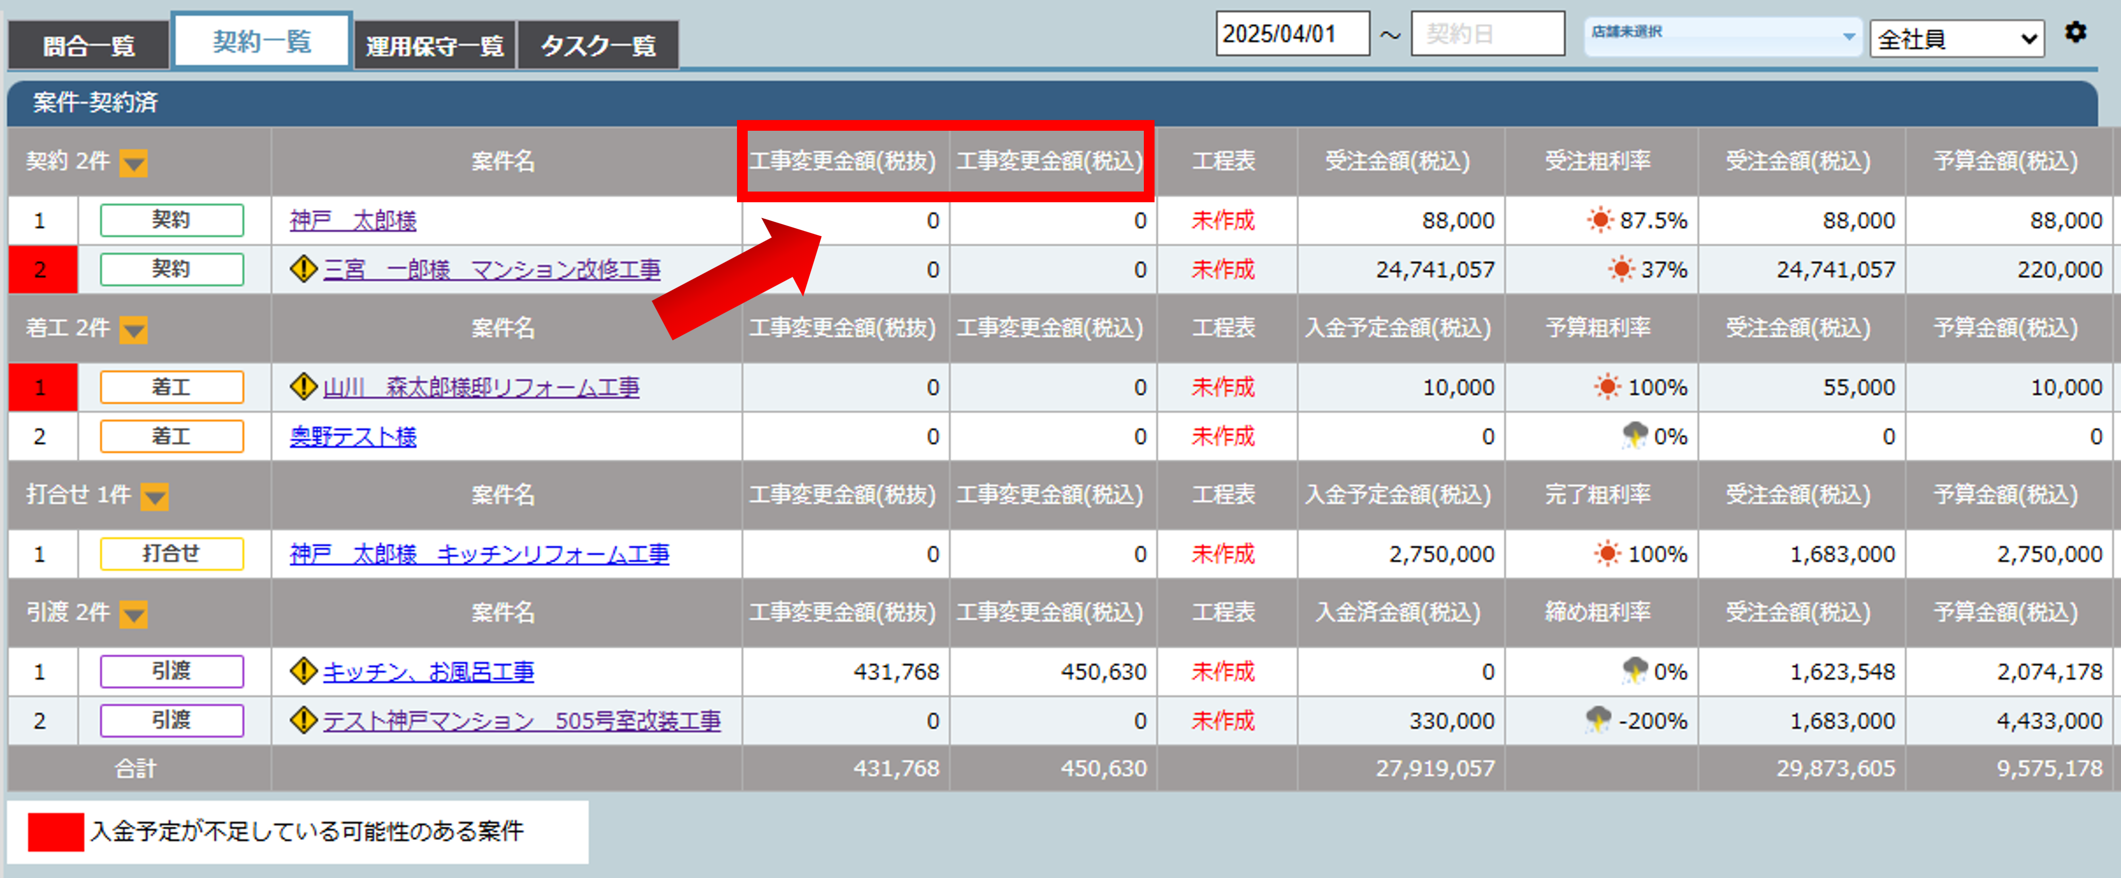
Task: Click warning icon beside テスト神戸マンション project
Action: [304, 721]
